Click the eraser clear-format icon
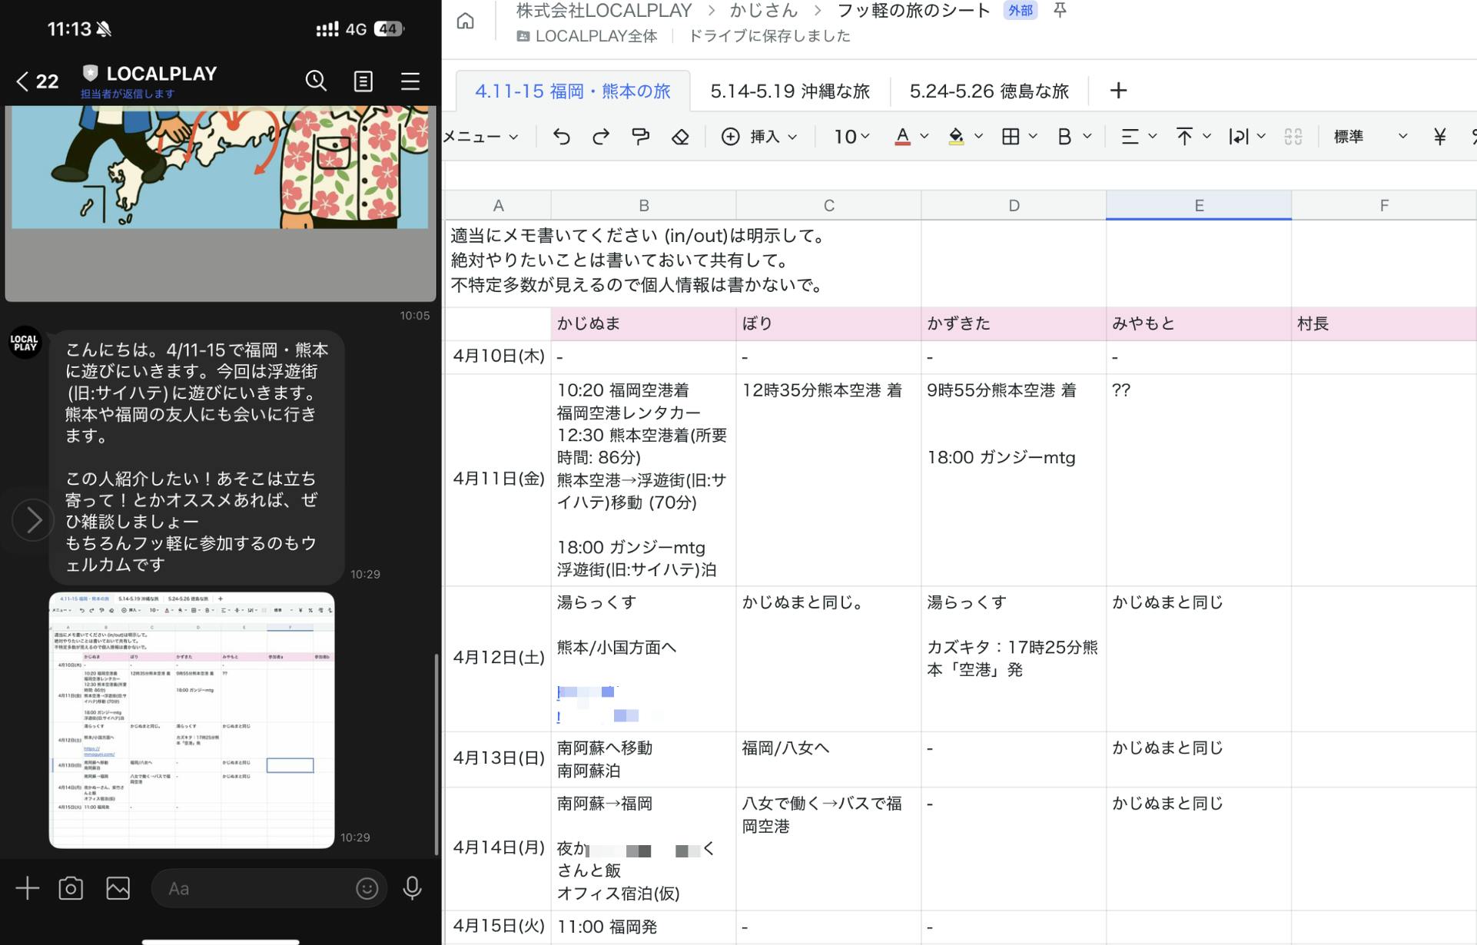This screenshot has height=945, width=1477. (x=680, y=137)
